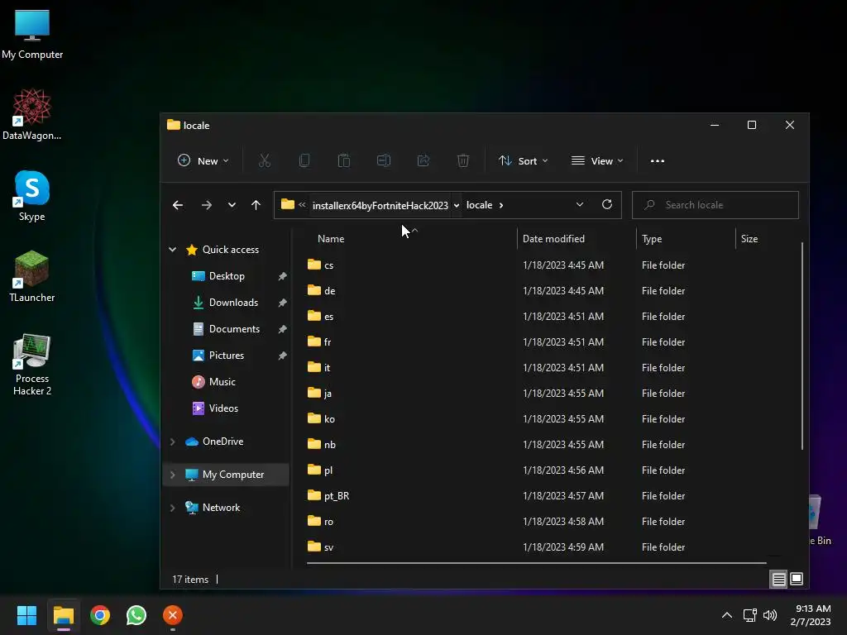Image resolution: width=847 pixels, height=635 pixels.
Task: Collapse the Quick access tree
Action: (x=172, y=250)
